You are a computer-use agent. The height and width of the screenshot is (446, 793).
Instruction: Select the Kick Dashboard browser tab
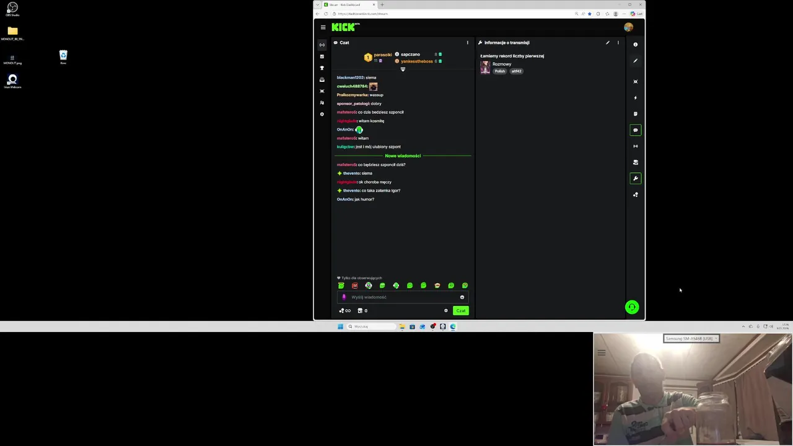pyautogui.click(x=349, y=5)
